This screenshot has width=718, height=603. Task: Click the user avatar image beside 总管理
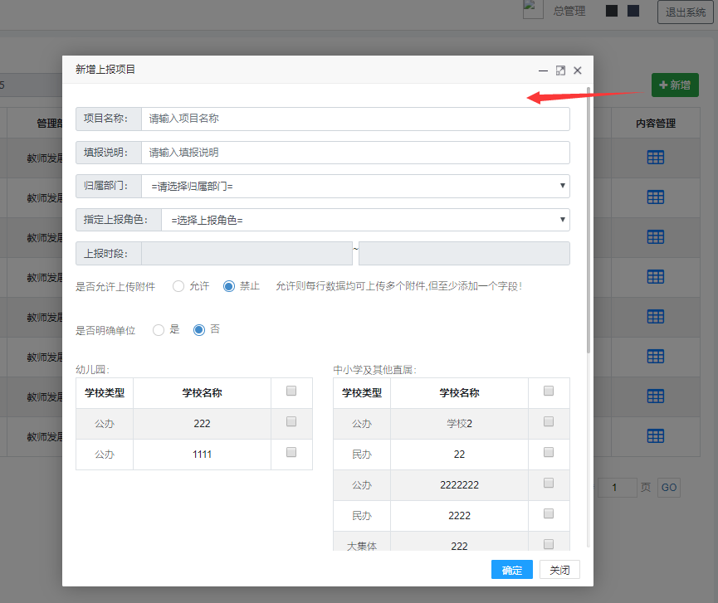tap(533, 10)
